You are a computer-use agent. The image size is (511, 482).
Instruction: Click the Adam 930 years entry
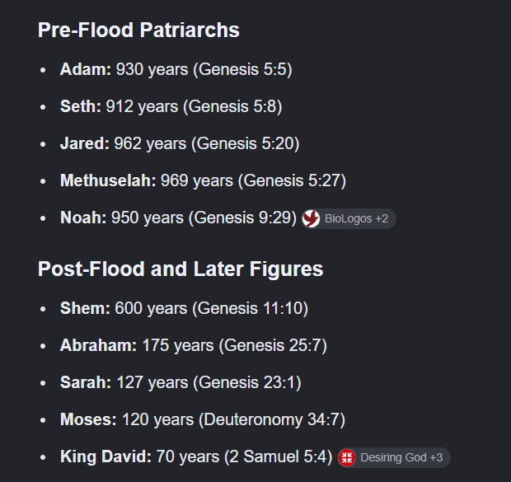coord(176,69)
